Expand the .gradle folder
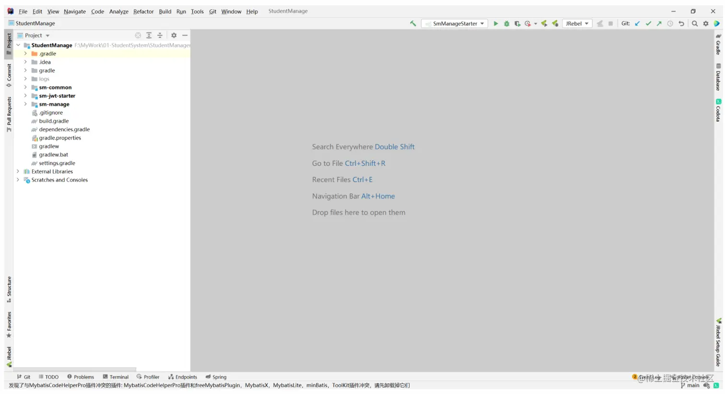The height and width of the screenshot is (394, 725). [25, 54]
